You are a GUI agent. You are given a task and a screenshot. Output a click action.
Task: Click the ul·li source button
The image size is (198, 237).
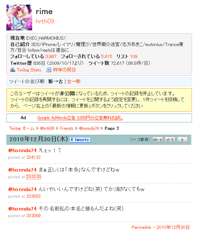click(170, 139)
